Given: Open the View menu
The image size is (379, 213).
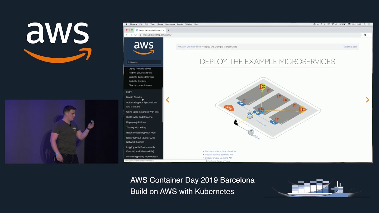Looking at the screenshot, I should [152, 24].
